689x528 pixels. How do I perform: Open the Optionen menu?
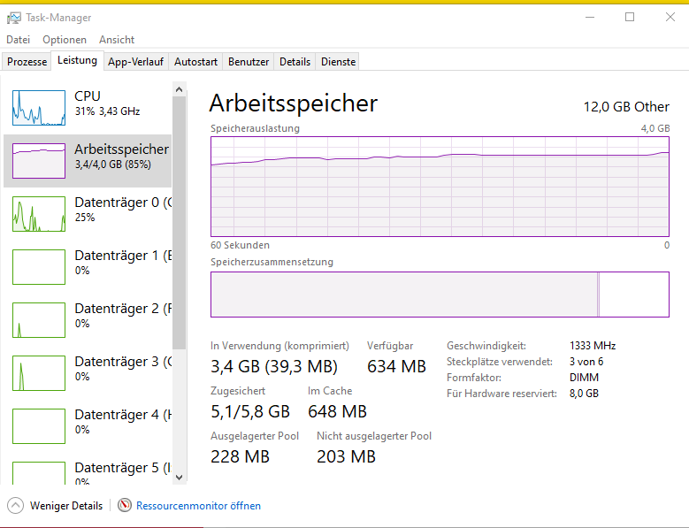65,40
